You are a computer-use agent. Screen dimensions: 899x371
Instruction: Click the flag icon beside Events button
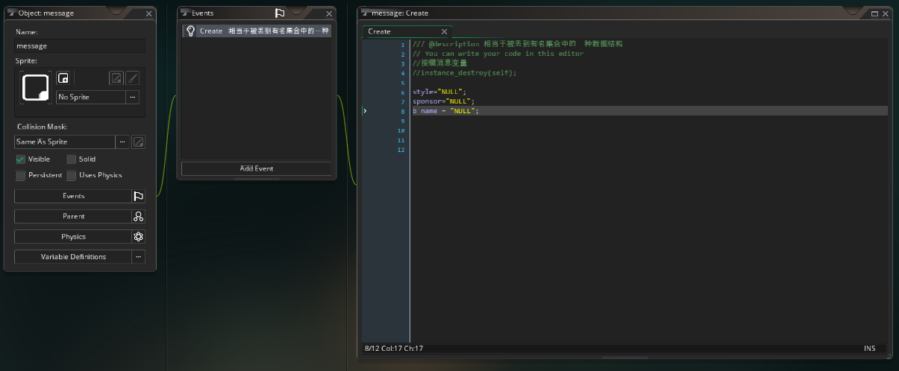138,196
